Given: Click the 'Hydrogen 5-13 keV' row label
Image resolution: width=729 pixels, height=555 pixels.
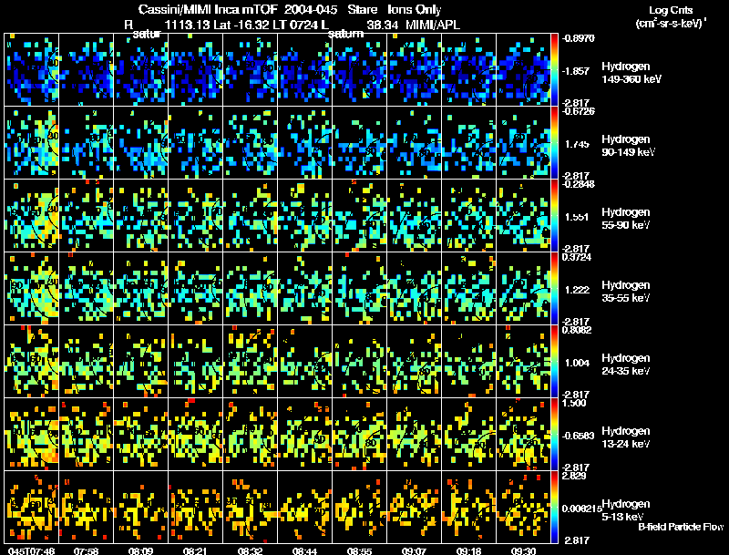Looking at the screenshot, I should (626, 510).
